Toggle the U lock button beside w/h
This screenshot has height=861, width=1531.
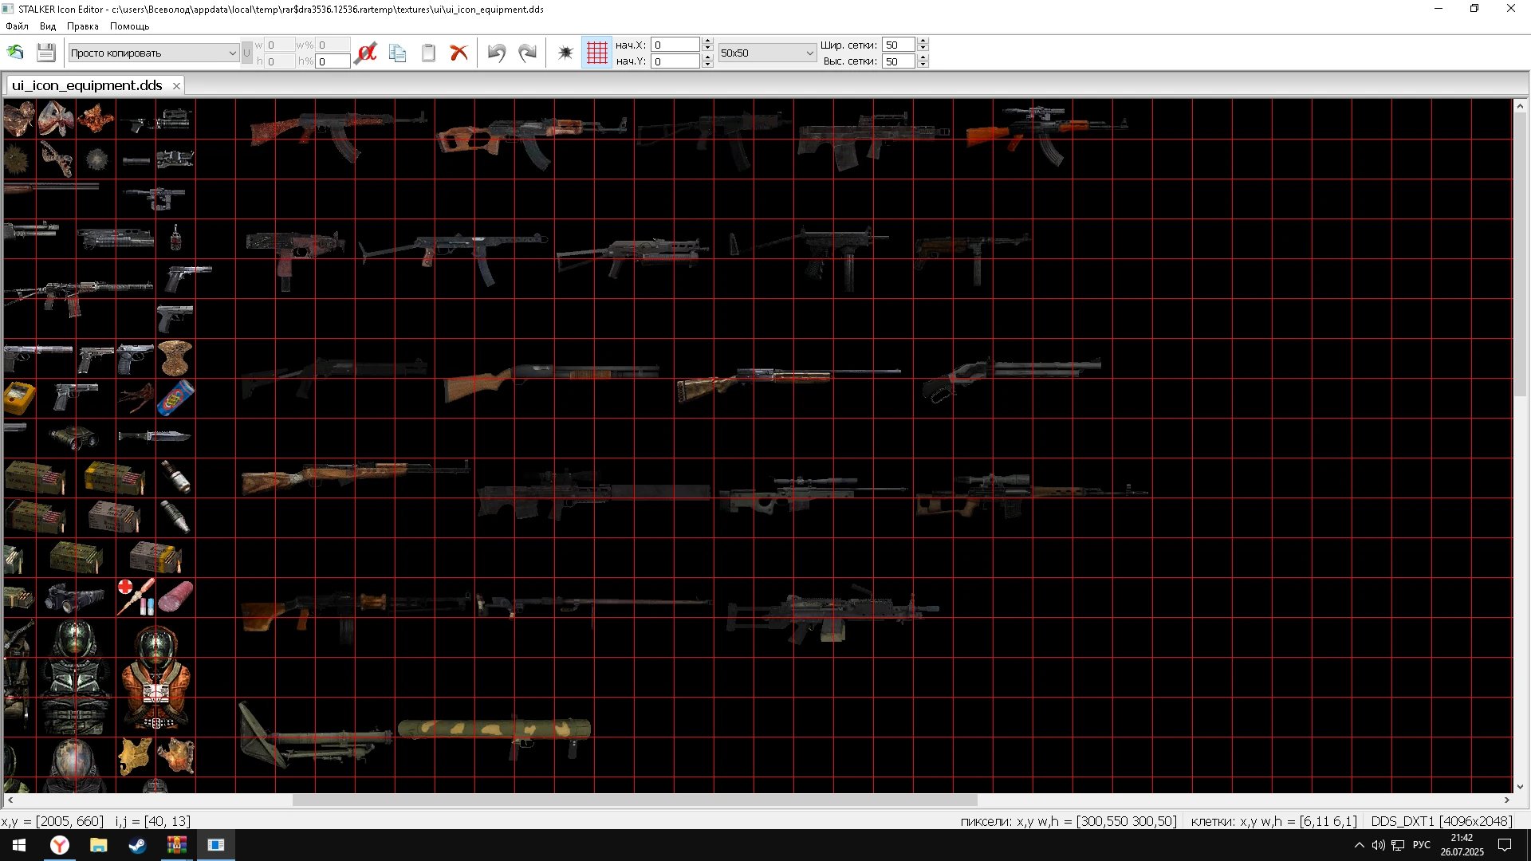coord(246,53)
